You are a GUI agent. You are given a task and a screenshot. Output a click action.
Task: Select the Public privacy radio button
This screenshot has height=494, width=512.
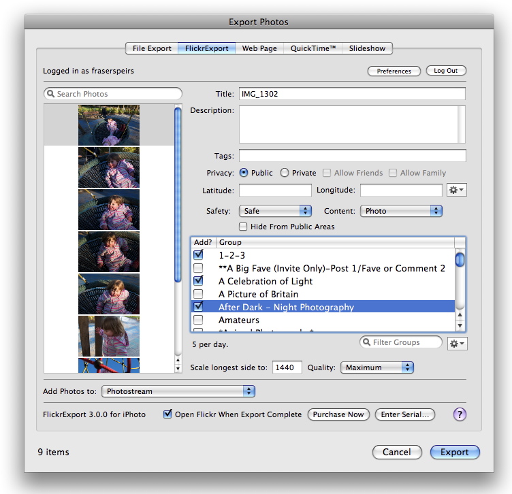pyautogui.click(x=244, y=173)
